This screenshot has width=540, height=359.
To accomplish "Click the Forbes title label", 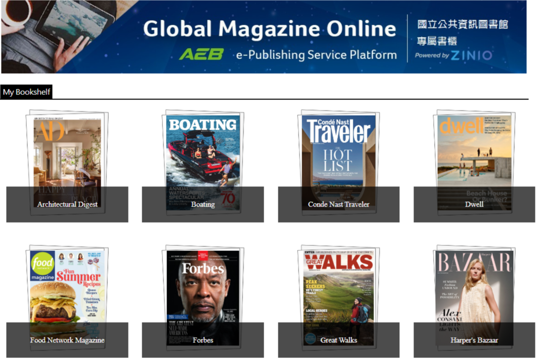I will [203, 340].
